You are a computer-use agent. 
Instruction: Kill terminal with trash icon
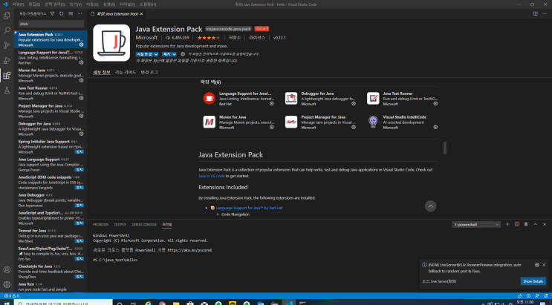[526, 224]
